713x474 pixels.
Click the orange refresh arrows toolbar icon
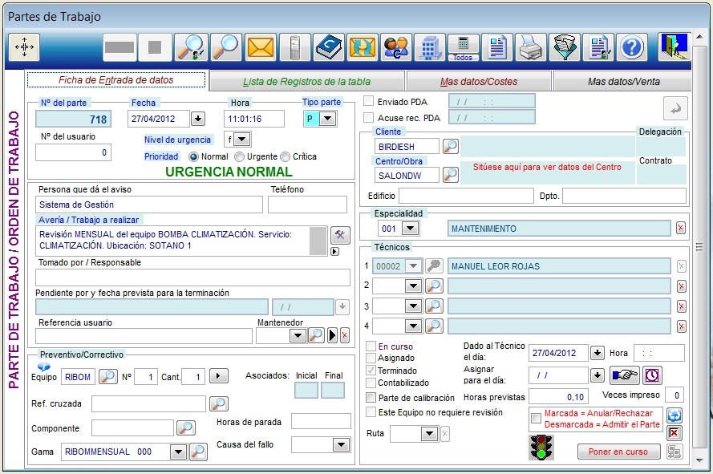point(363,47)
